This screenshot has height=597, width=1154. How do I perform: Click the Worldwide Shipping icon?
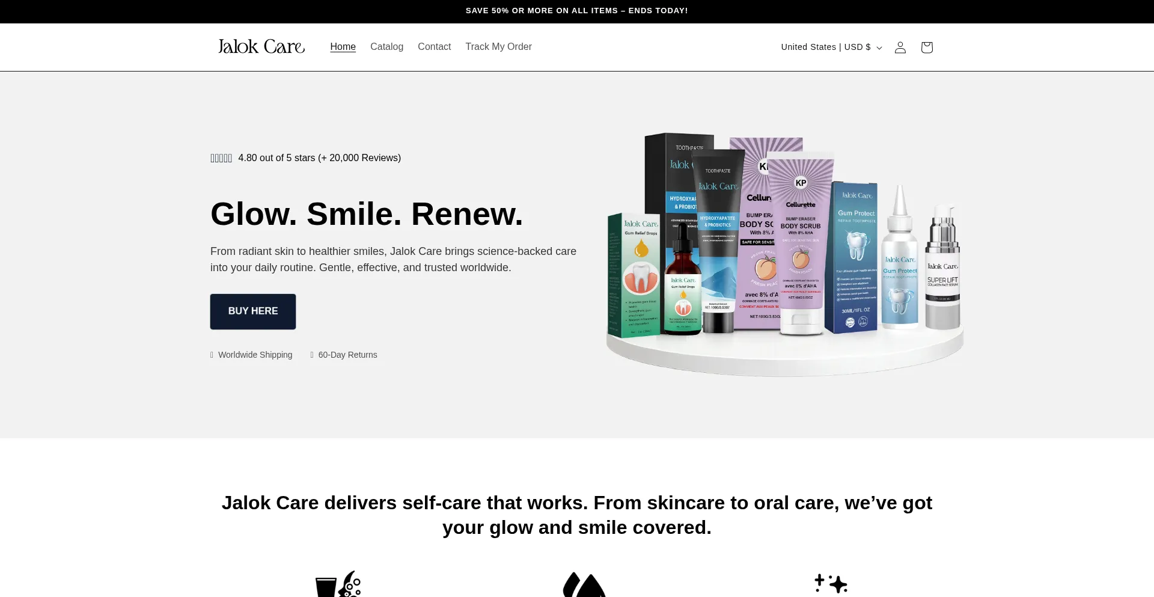[x=212, y=355]
